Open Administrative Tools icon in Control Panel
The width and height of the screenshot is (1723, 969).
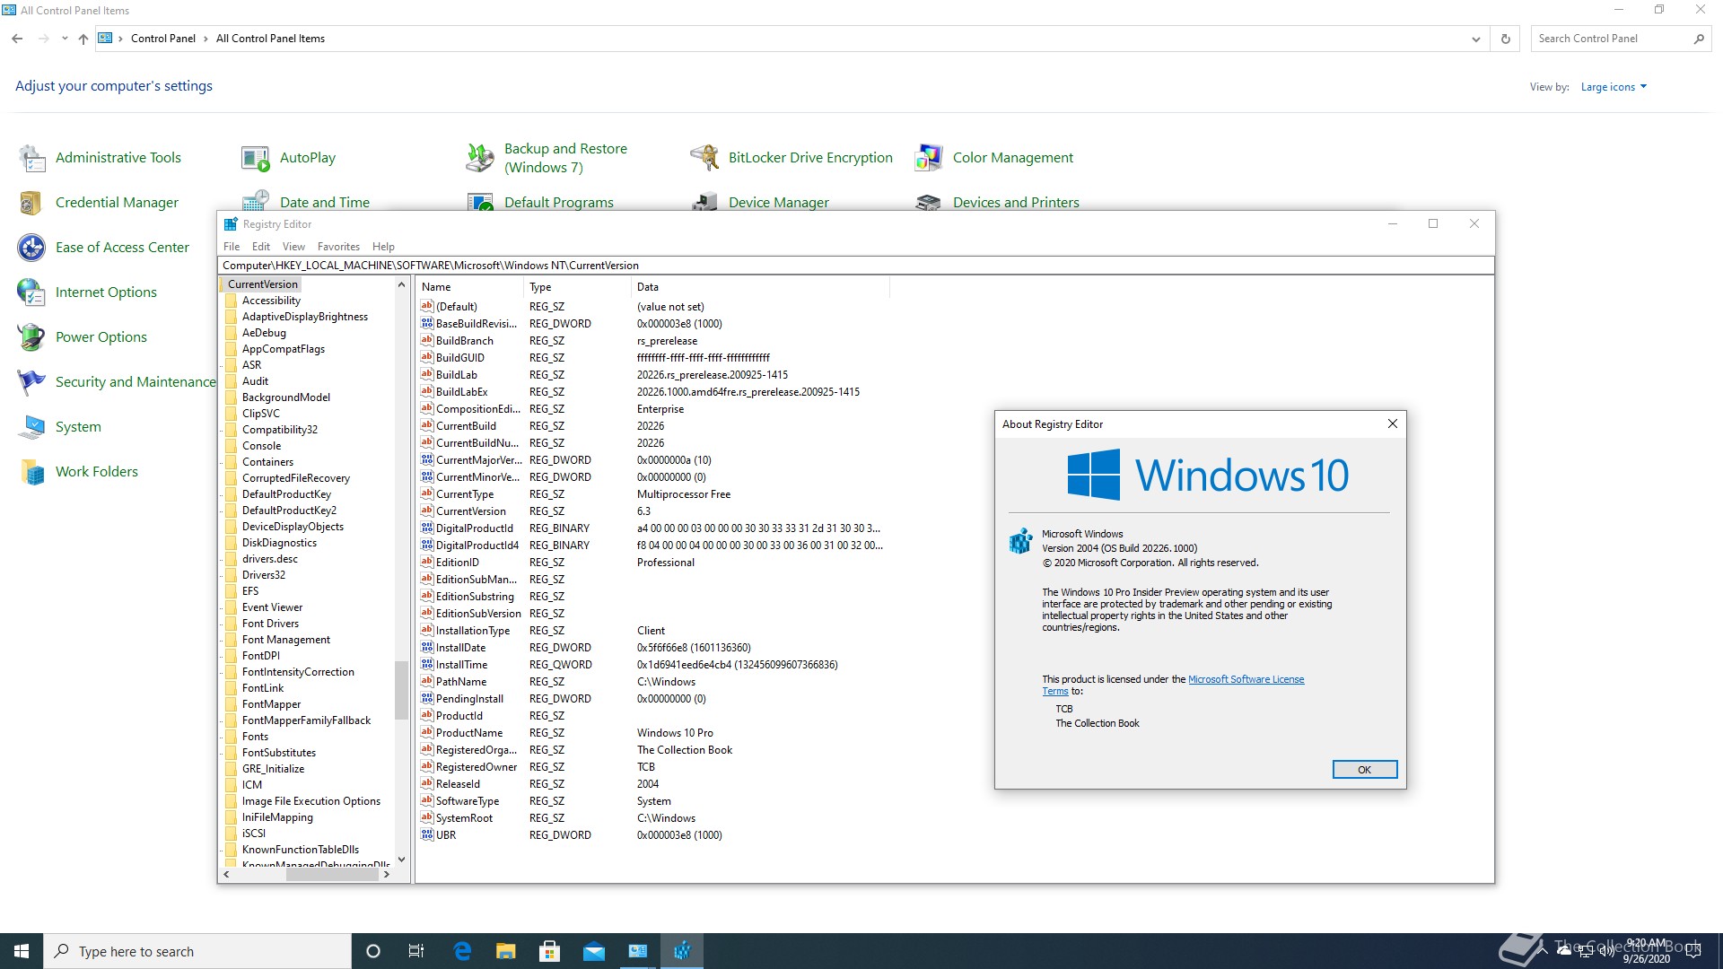[32, 158]
